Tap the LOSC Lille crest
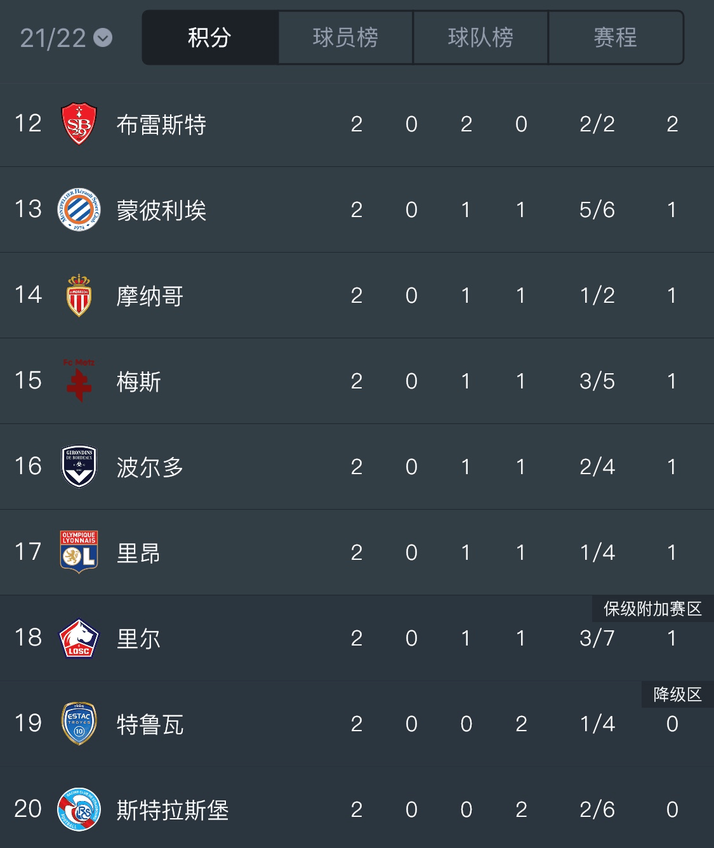The height and width of the screenshot is (848, 714). tap(79, 638)
